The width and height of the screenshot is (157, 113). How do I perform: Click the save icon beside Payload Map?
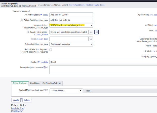(x=45, y=90)
